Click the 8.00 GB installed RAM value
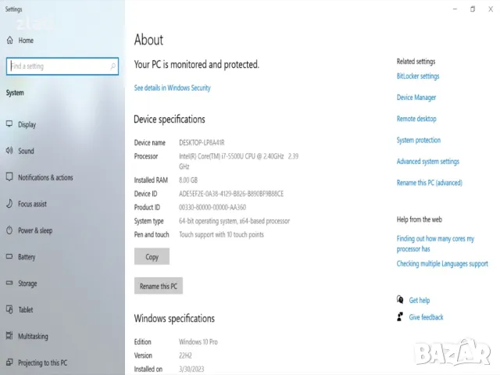This screenshot has width=500, height=375. 188,180
